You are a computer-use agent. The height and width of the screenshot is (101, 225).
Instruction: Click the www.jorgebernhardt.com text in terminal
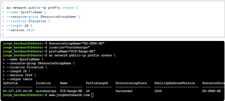point(69,95)
